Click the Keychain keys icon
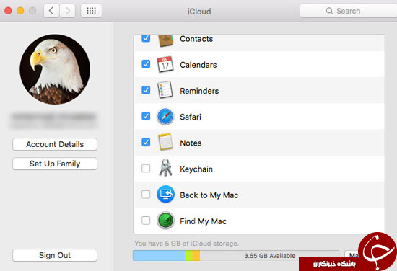The image size is (397, 271). click(x=165, y=168)
